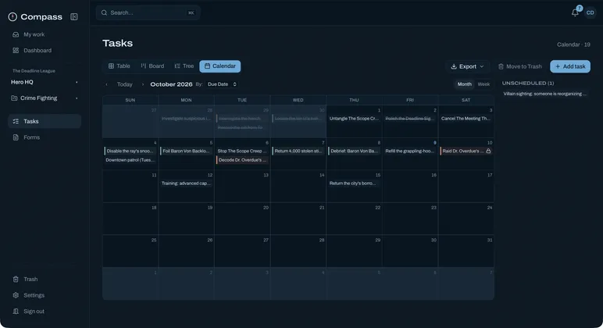The width and height of the screenshot is (603, 328).
Task: Open Refill the grappling-hoo... task
Action: 409,152
